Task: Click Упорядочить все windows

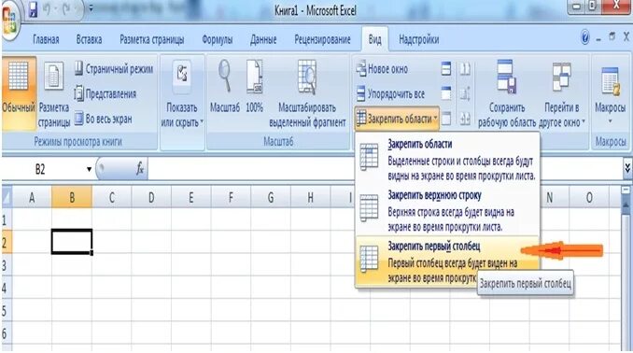Action: coord(390,94)
